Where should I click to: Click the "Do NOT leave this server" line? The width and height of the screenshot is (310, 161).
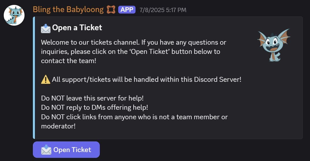coord(92,98)
